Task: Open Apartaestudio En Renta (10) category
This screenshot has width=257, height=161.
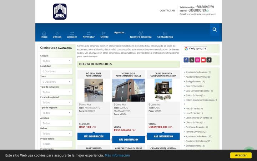Action: click(199, 136)
